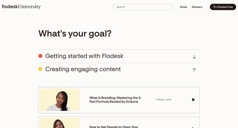Click the What's your goal? heading
Image resolution: width=238 pixels, height=128 pixels.
tap(75, 34)
